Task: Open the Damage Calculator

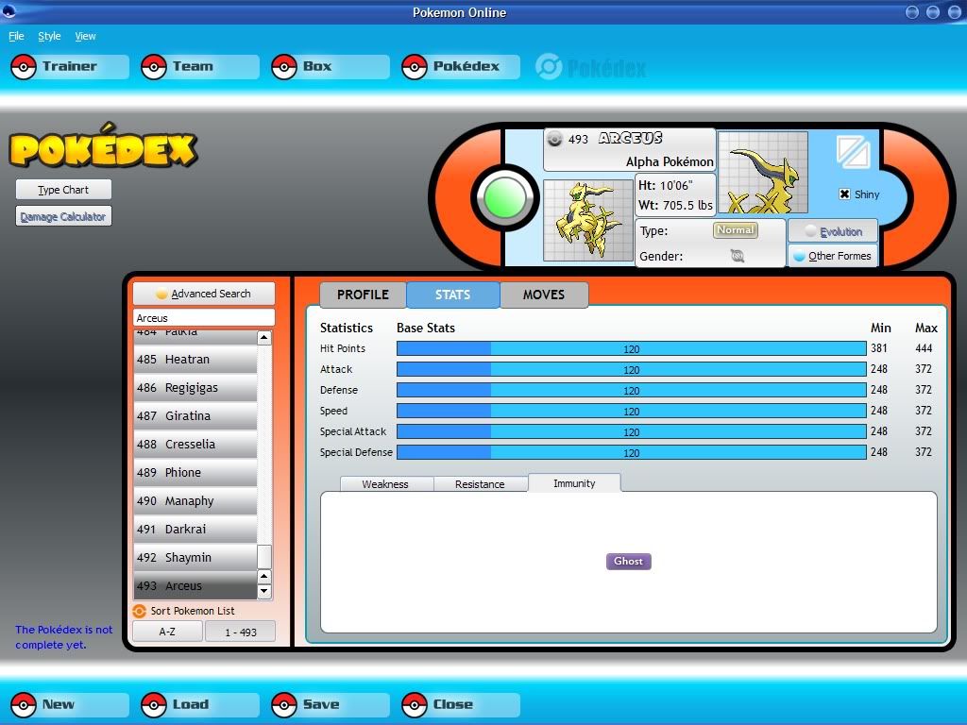Action: pos(63,216)
